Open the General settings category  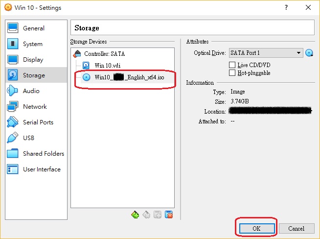[x=36, y=28]
